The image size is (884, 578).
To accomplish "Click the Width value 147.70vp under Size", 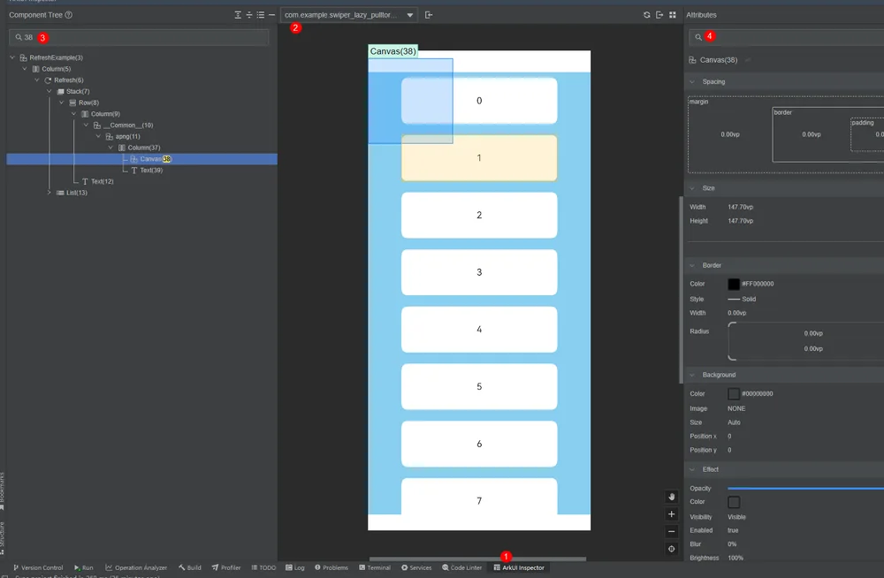I will 740,207.
